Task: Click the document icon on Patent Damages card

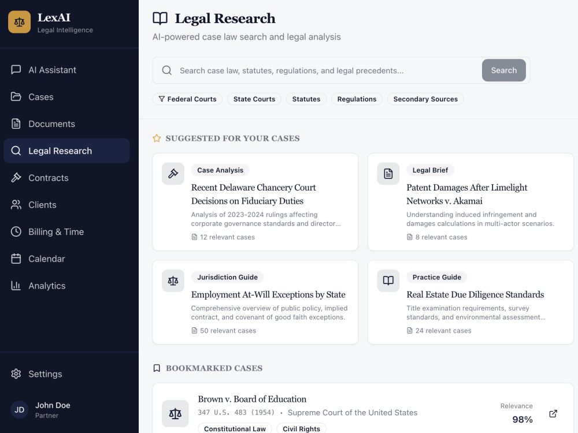Action: 388,173
